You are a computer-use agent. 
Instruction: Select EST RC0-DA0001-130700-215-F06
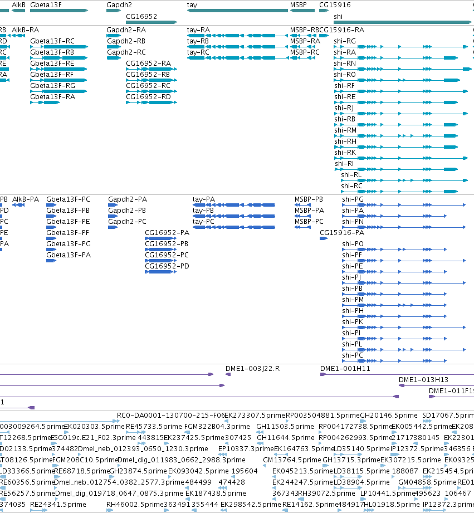tap(171, 416)
